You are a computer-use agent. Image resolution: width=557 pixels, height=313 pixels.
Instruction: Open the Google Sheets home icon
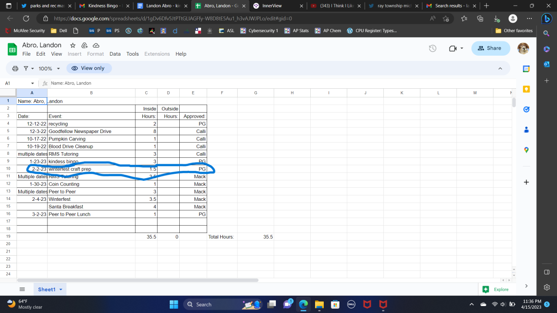point(12,49)
